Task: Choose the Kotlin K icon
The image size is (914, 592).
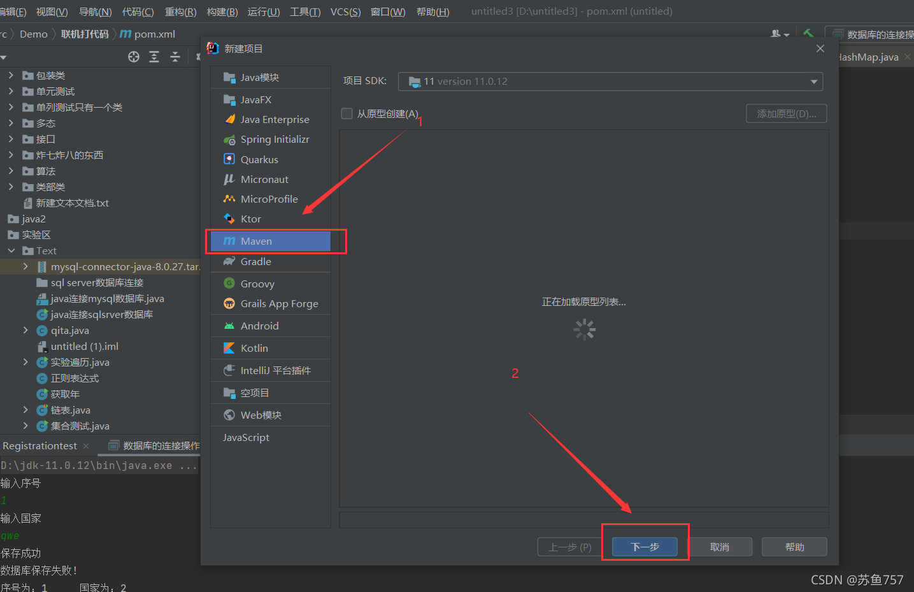Action: 229,348
